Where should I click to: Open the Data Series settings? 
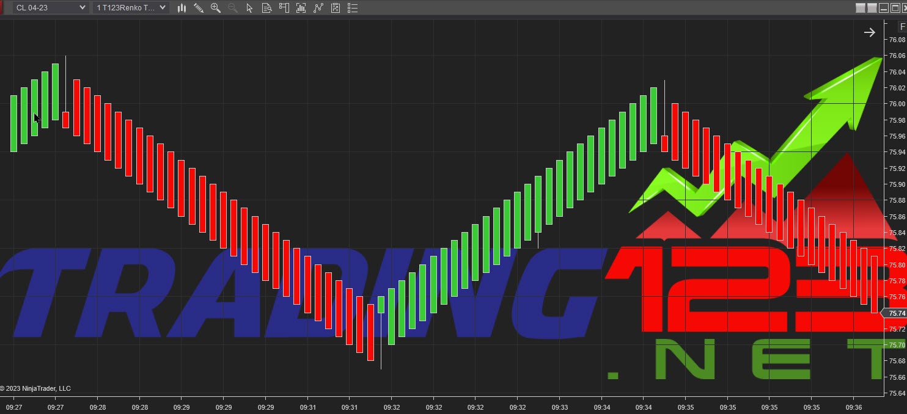click(x=301, y=8)
